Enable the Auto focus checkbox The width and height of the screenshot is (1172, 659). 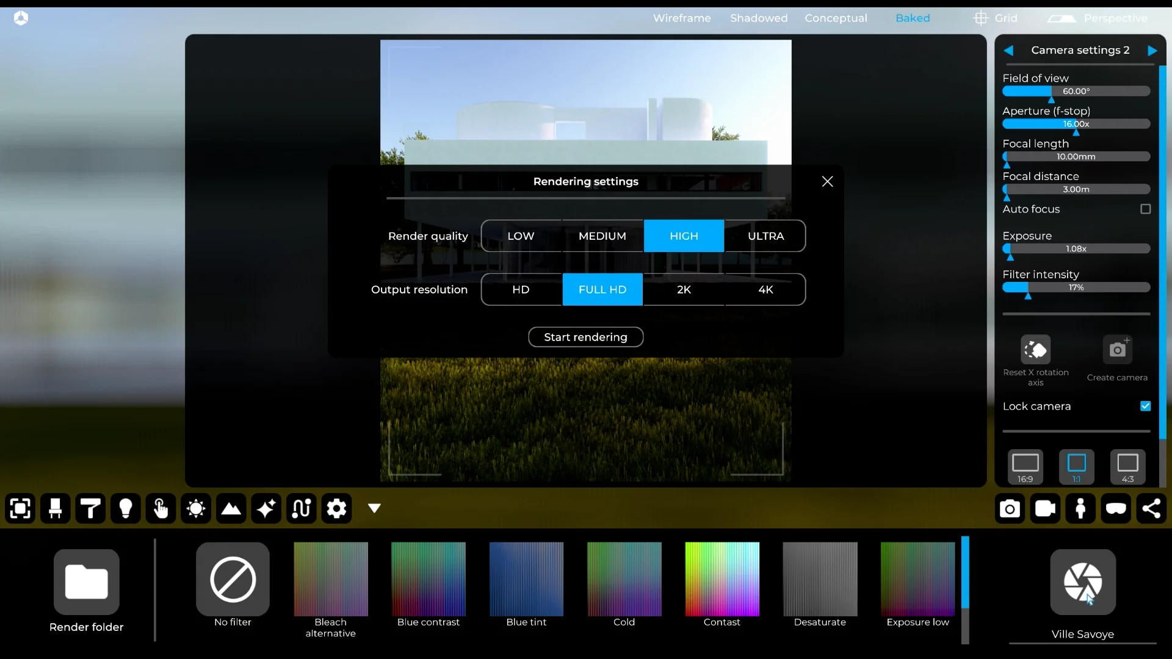point(1145,209)
